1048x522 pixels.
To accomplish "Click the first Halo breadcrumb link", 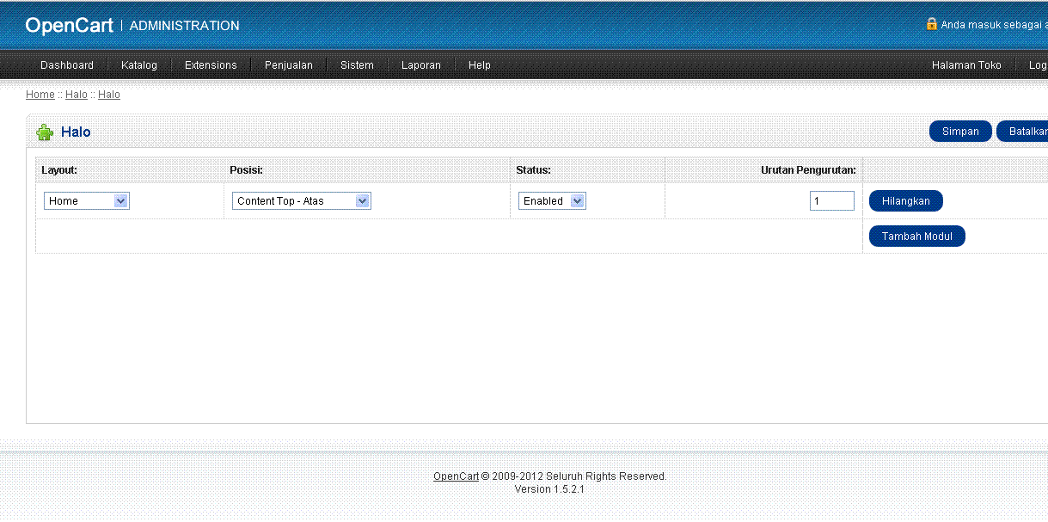I will tap(77, 95).
